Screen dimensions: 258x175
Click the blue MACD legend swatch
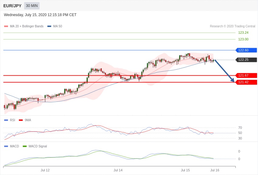pos(6,146)
